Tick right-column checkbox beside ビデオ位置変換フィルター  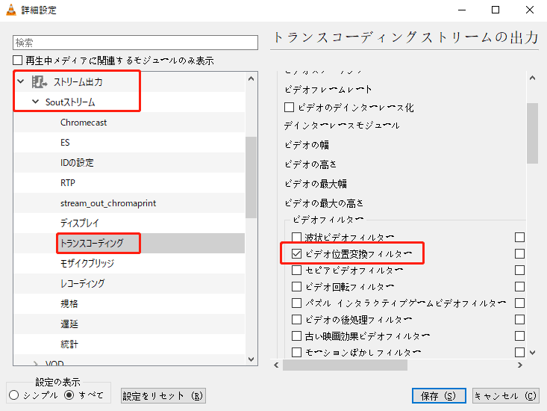520,254
